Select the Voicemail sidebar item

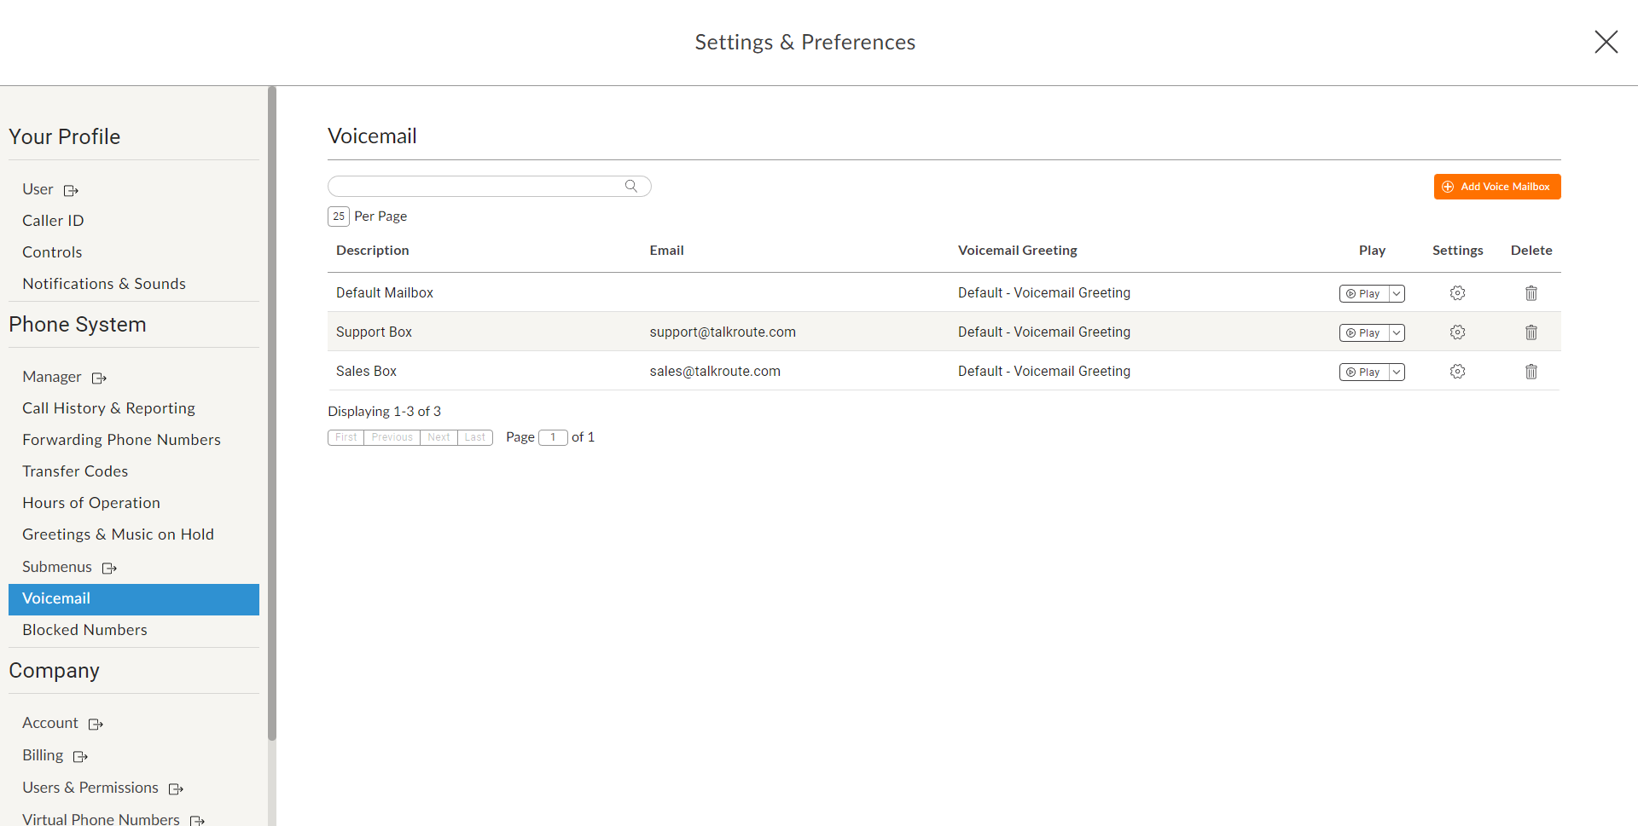pyautogui.click(x=134, y=599)
